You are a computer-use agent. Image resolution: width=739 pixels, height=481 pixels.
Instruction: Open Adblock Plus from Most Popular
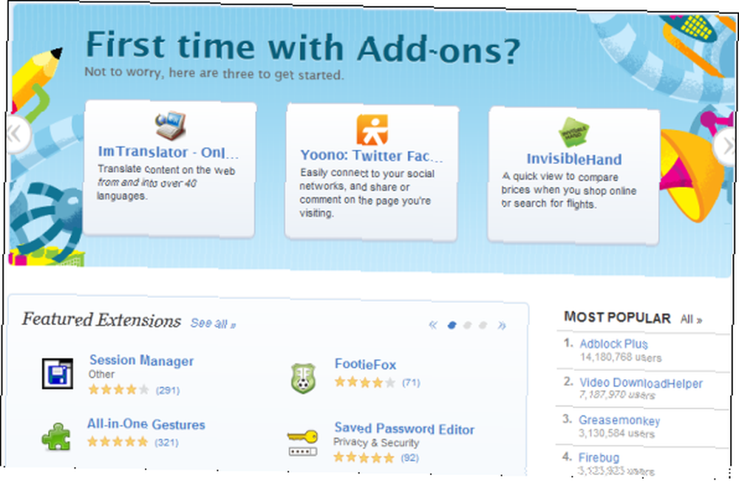point(613,344)
